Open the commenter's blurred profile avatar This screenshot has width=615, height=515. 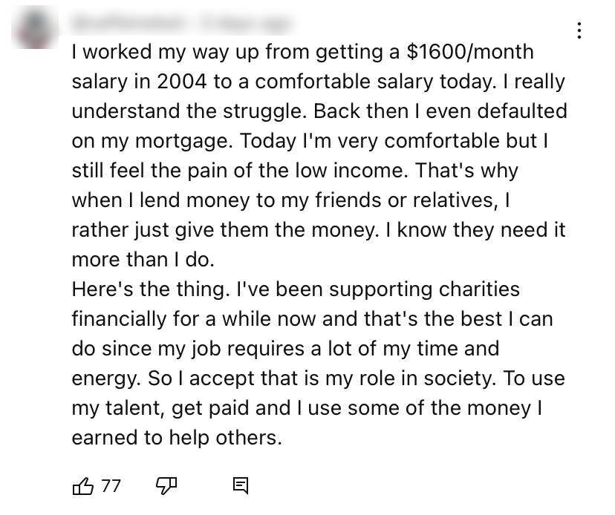coord(34,29)
